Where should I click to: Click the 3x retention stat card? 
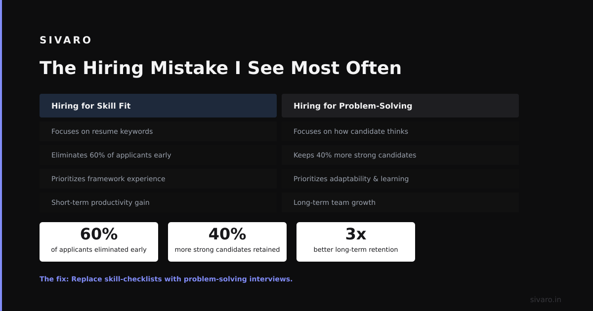356,242
